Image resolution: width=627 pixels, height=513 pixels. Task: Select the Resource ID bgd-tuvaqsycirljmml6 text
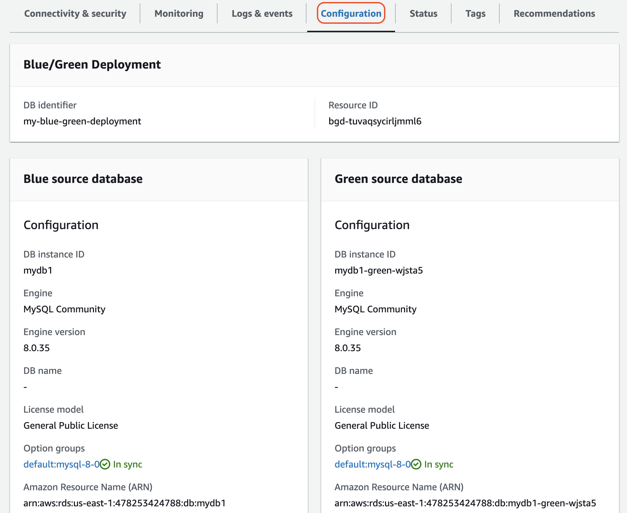click(375, 121)
